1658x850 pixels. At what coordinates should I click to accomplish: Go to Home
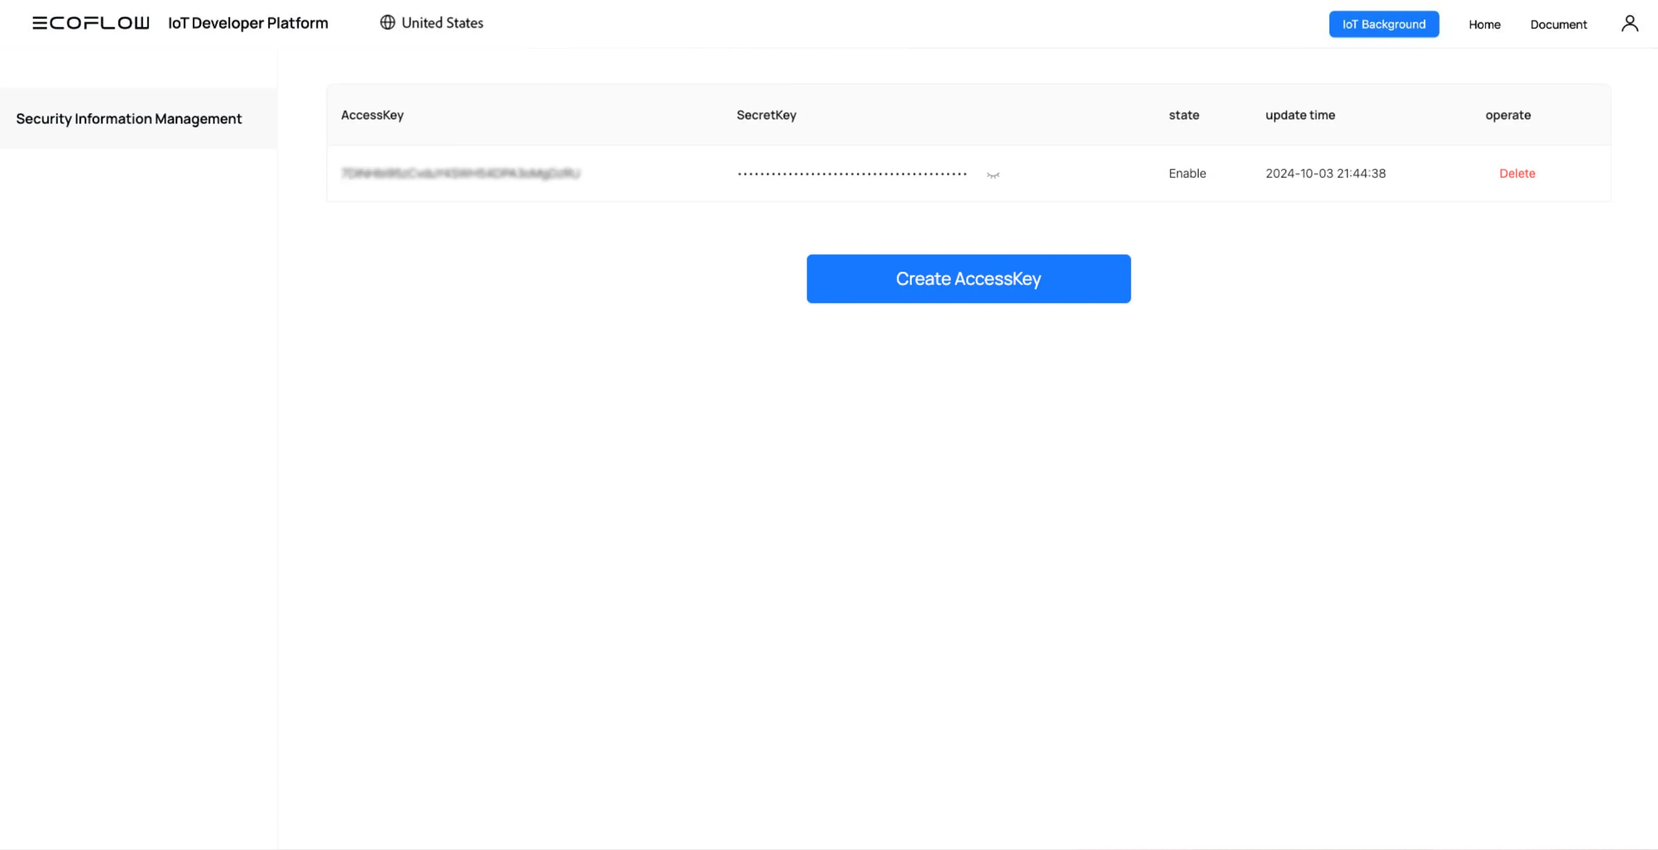[1484, 24]
